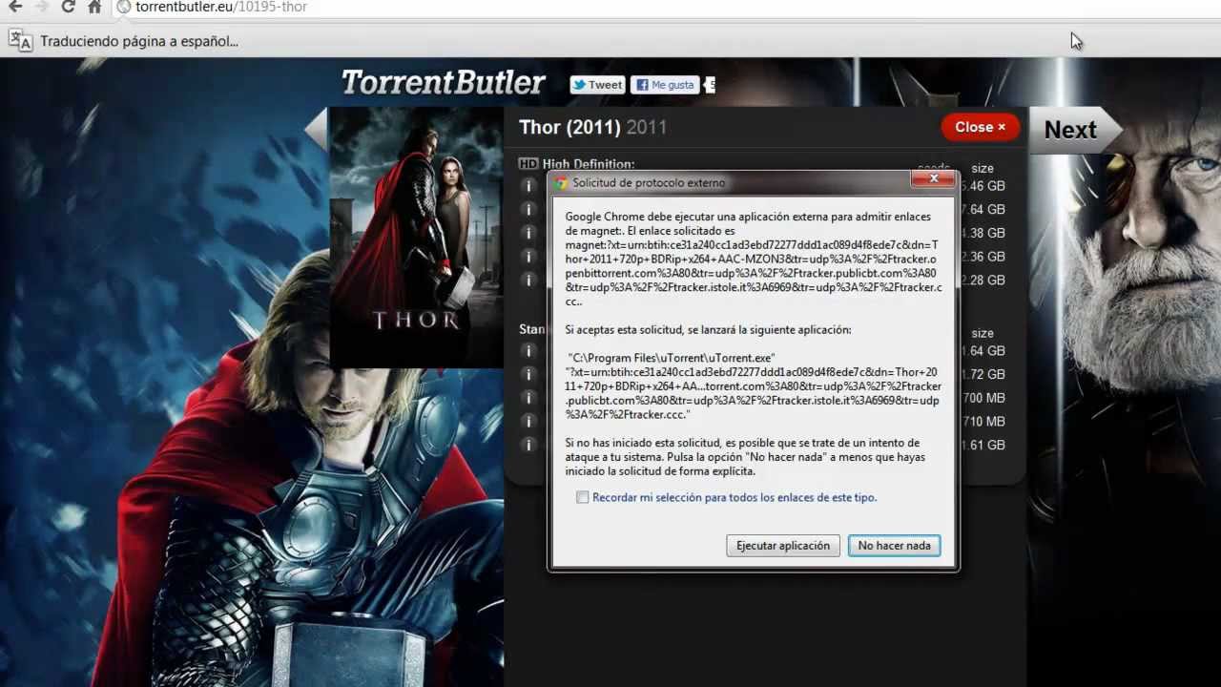This screenshot has height=687, width=1221.
Task: Click the globe icon in address bar
Action: (124, 7)
